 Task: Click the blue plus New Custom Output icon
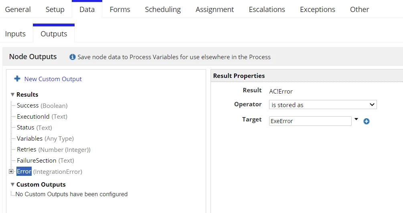(17, 79)
